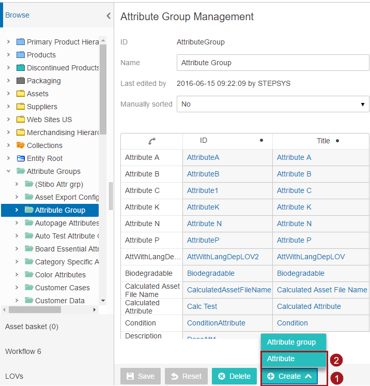Click tree scrollbar down arrow
The height and width of the screenshot is (386, 370).
click(x=103, y=301)
